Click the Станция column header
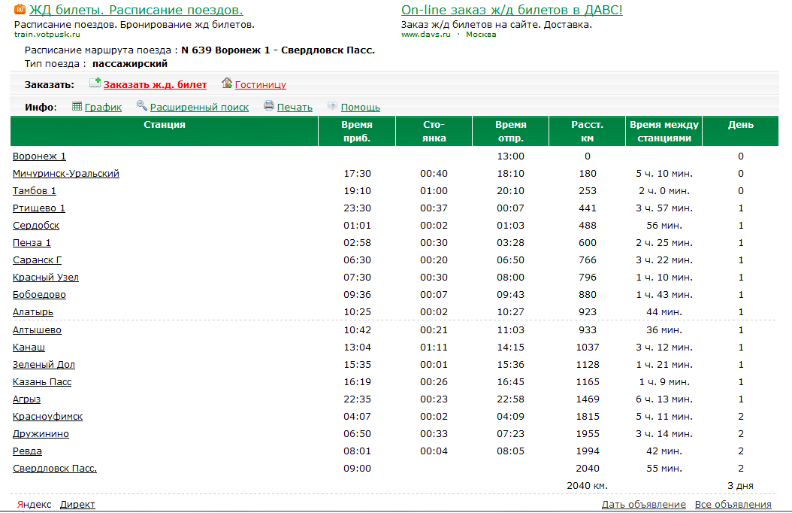 [165, 125]
